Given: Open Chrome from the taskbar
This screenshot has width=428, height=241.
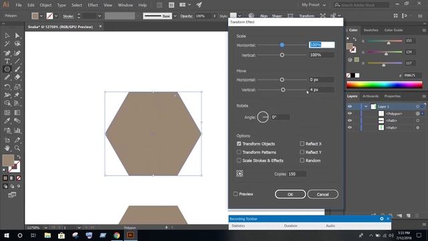Looking at the screenshot, I should 117,235.
